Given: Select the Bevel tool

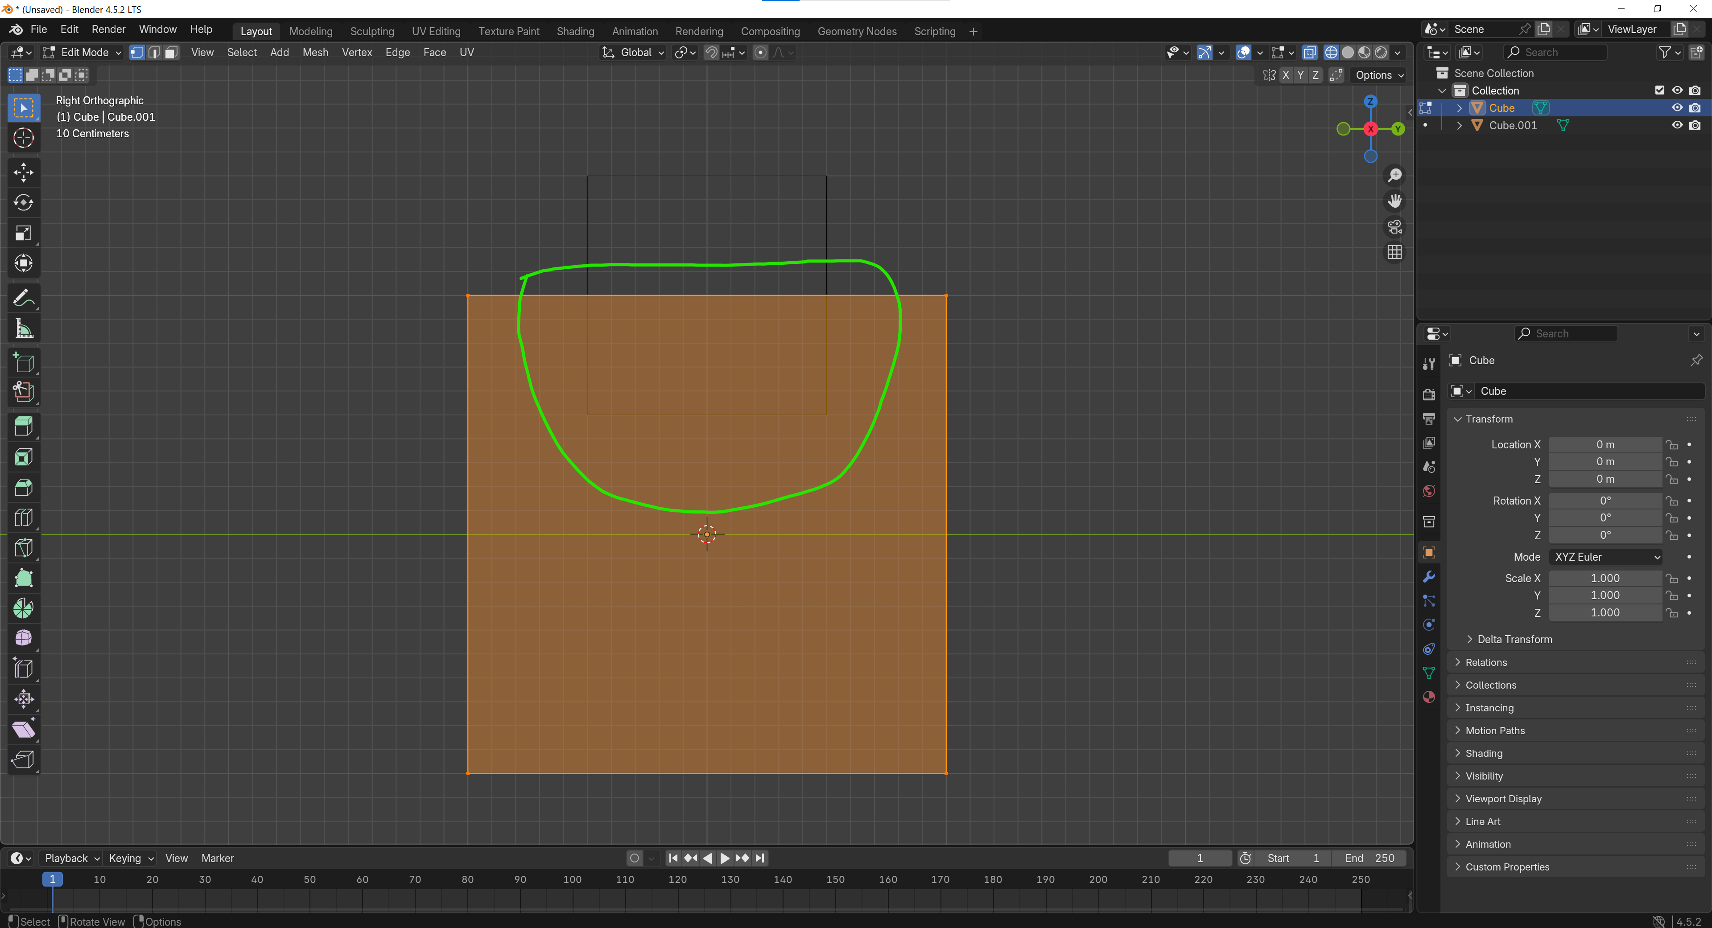Looking at the screenshot, I should coord(23,488).
